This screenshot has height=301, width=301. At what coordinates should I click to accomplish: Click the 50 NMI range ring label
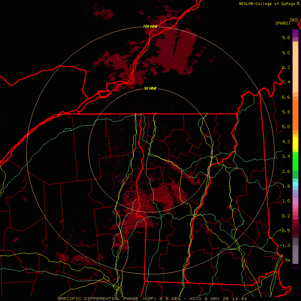(x=150, y=89)
